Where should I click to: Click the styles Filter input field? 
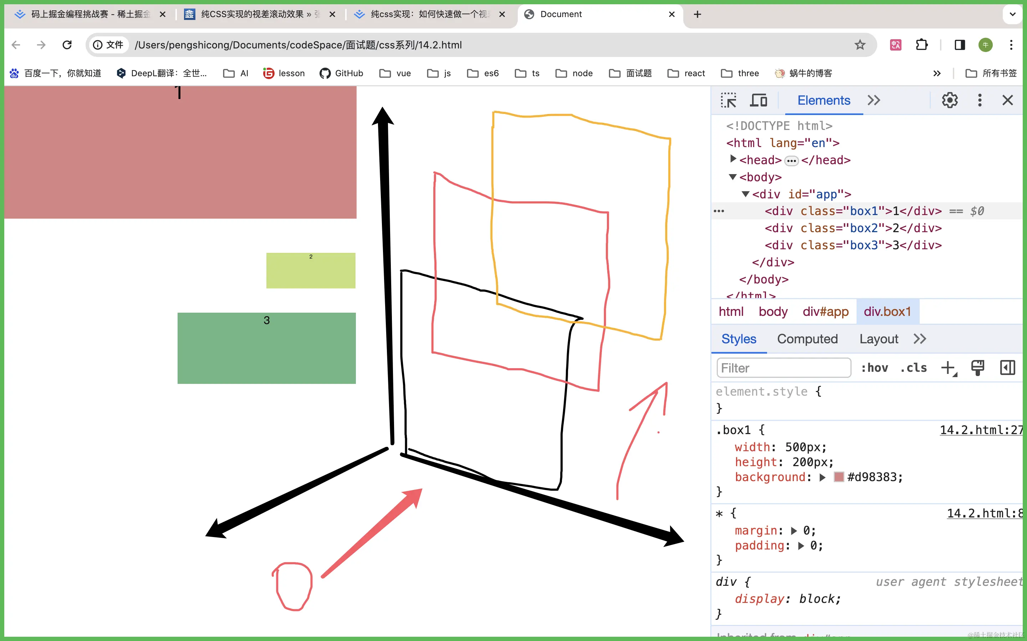pyautogui.click(x=784, y=368)
